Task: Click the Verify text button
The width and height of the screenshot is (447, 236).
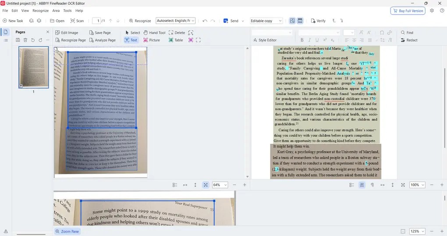Action: coord(318,21)
